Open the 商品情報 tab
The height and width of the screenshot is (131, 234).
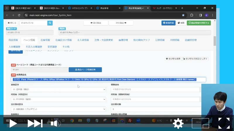[13, 40]
